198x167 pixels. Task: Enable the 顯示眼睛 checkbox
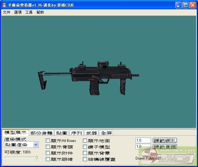48,159
